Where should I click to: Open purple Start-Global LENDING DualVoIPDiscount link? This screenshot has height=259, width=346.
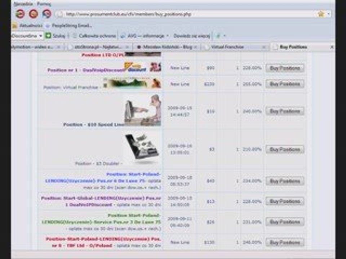pyautogui.click(x=101, y=201)
